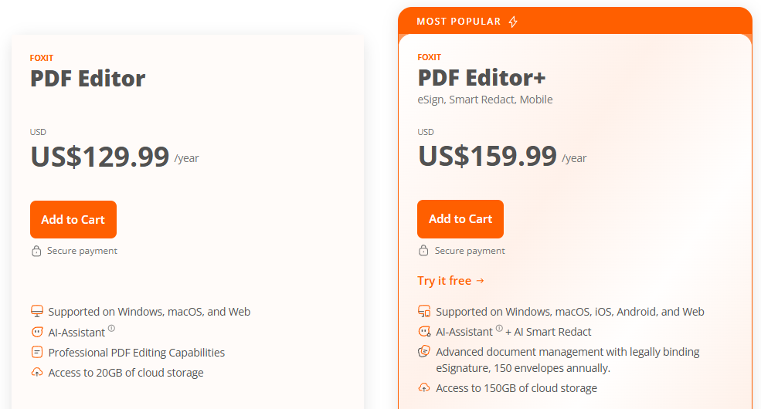This screenshot has height=409, width=761.
Task: Click the AI-Assistant info icon in PDF Editor
Action: (x=111, y=329)
